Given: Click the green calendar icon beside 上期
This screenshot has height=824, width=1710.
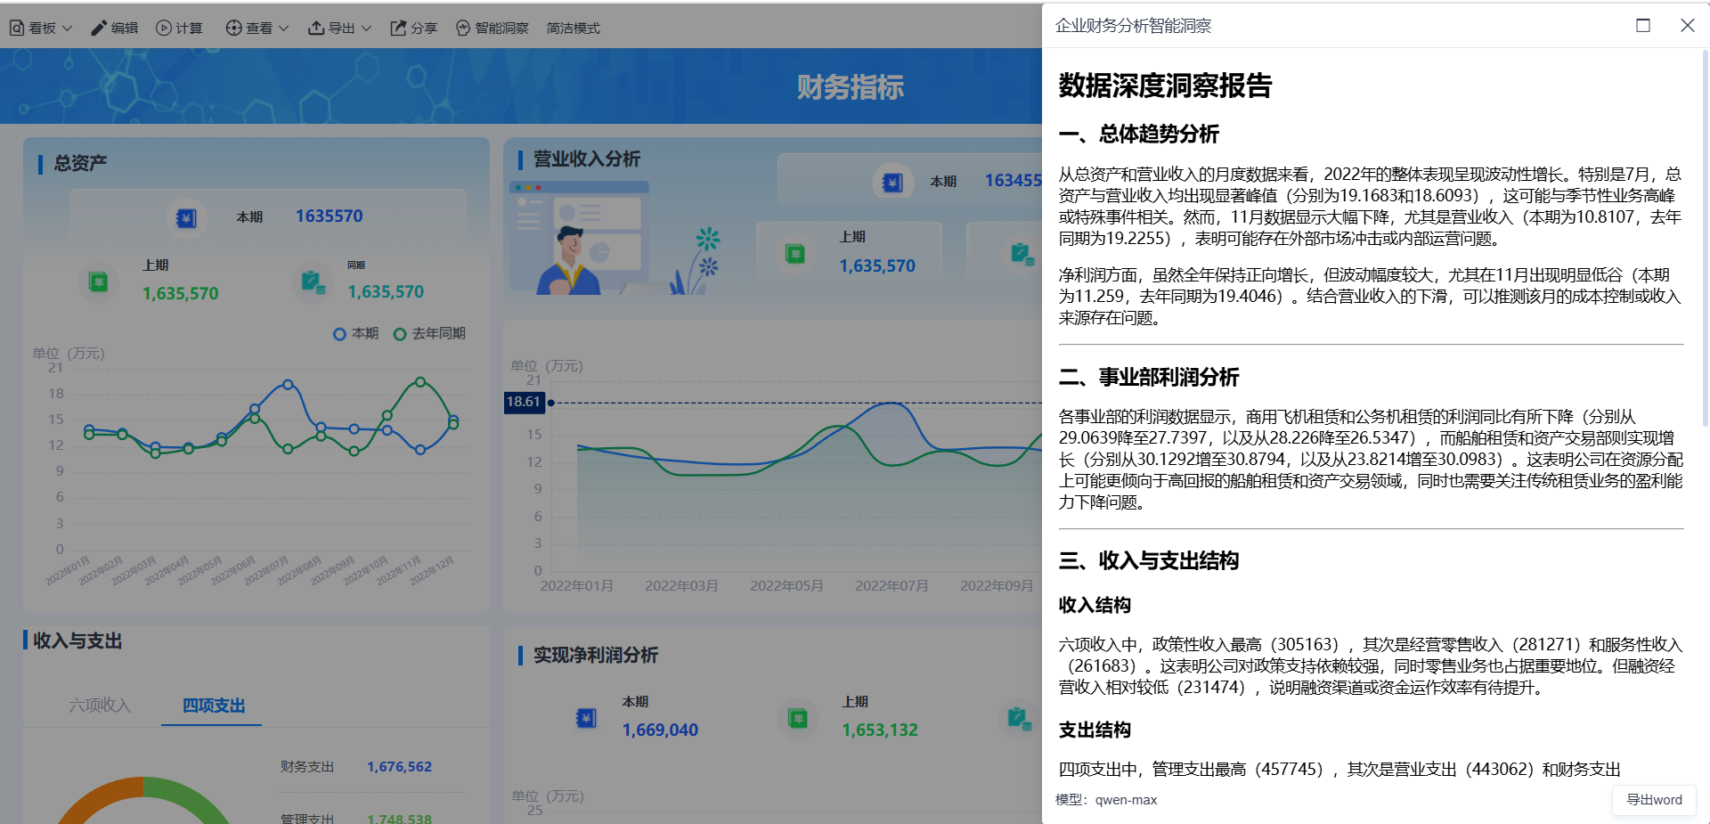Looking at the screenshot, I should coord(98,281).
